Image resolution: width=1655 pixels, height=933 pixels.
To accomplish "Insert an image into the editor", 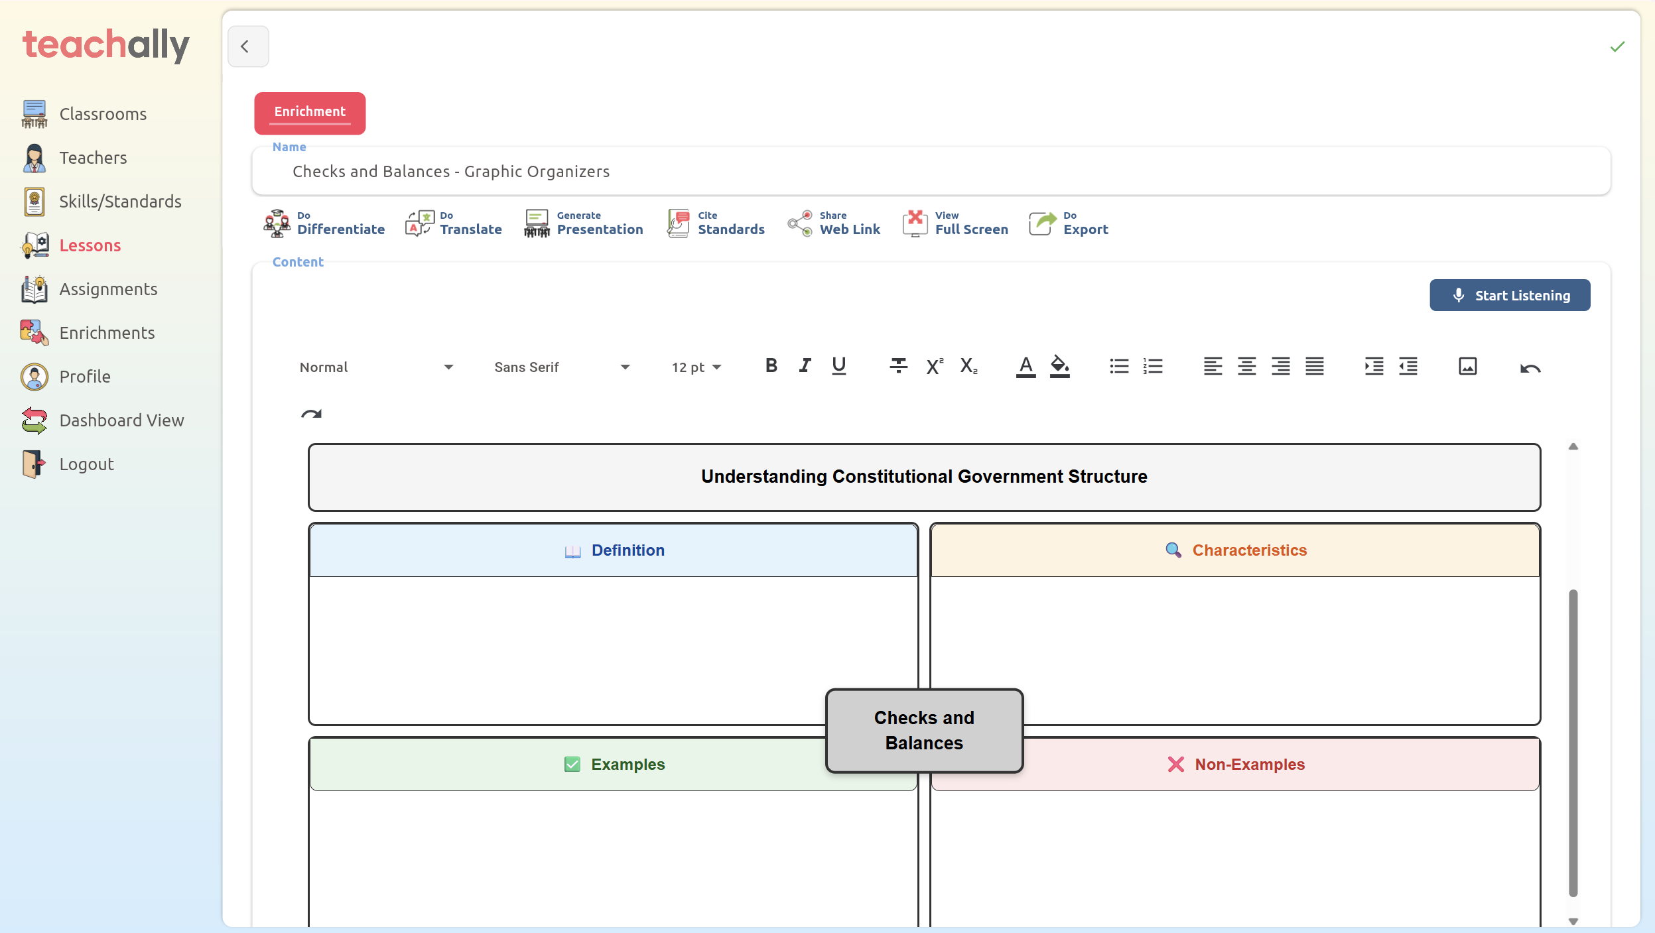I will (1467, 366).
